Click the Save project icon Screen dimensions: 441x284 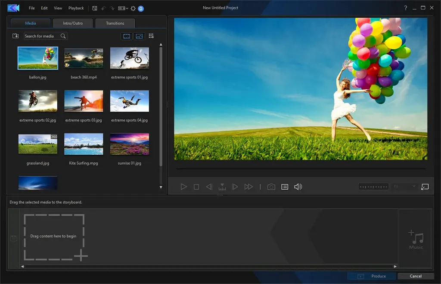95,8
